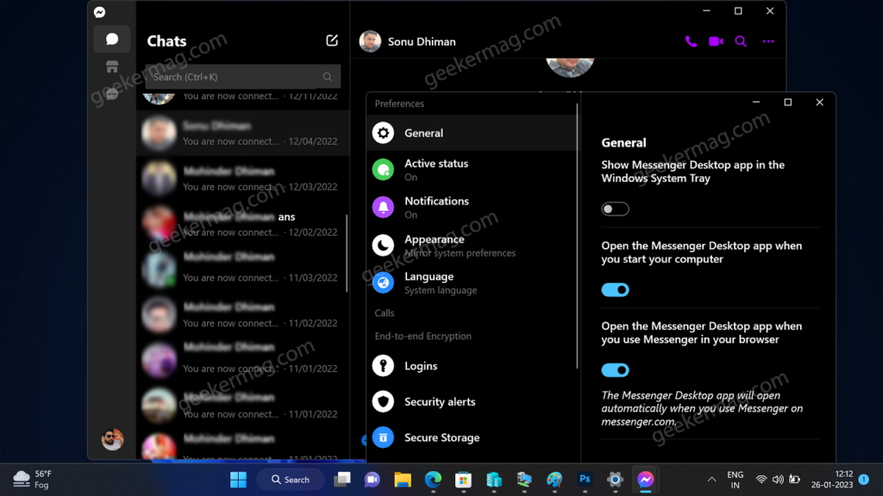
Task: Click the profile avatar at sidebar bottom
Action: point(112,439)
